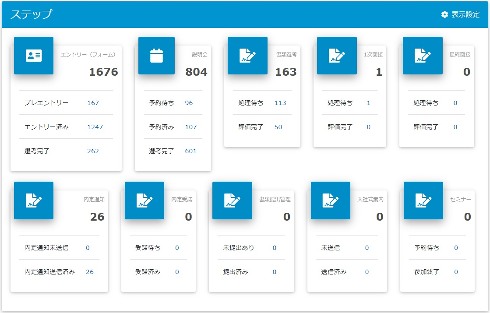Click the プレエントリー count 167
The height and width of the screenshot is (313, 490).
tap(93, 103)
